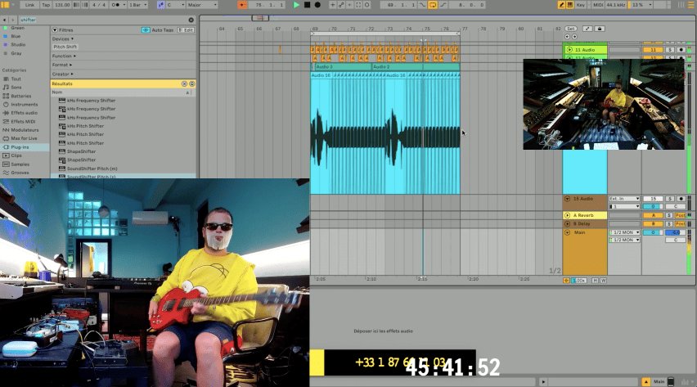The width and height of the screenshot is (697, 387).
Task: Click the Tap tempo button
Action: [46, 5]
